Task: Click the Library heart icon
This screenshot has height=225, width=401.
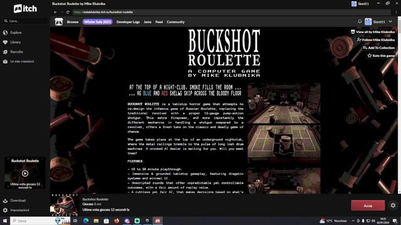Action: click(x=5, y=42)
